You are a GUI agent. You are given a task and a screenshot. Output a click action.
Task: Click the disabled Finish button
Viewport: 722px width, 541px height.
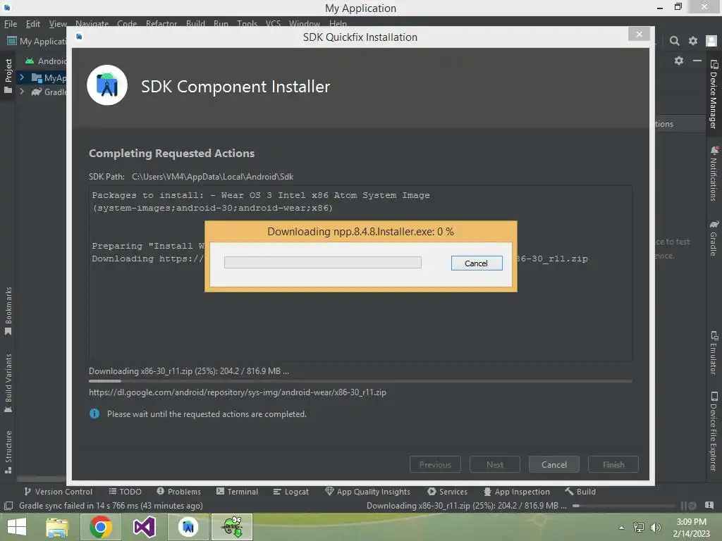613,465
